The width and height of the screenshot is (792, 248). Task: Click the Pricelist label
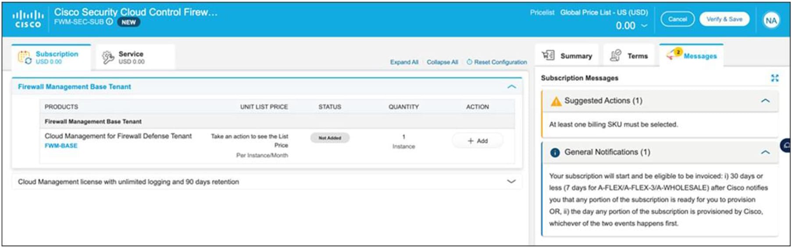[542, 13]
